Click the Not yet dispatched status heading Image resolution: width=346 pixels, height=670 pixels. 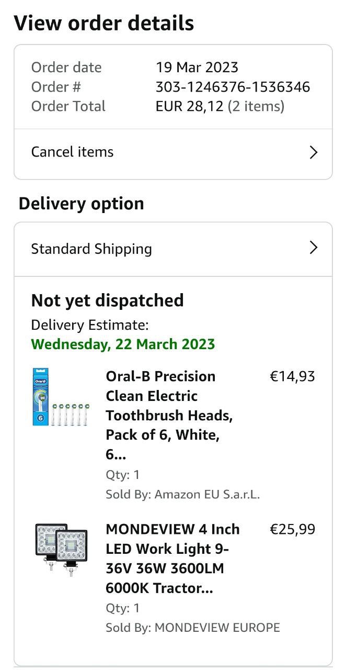coord(107,300)
